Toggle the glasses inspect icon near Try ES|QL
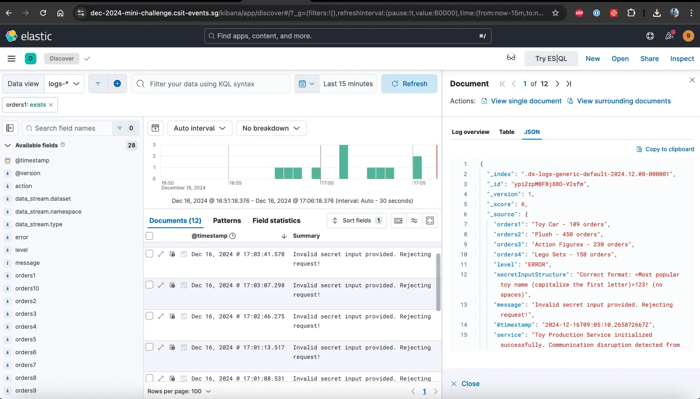 [x=511, y=58]
